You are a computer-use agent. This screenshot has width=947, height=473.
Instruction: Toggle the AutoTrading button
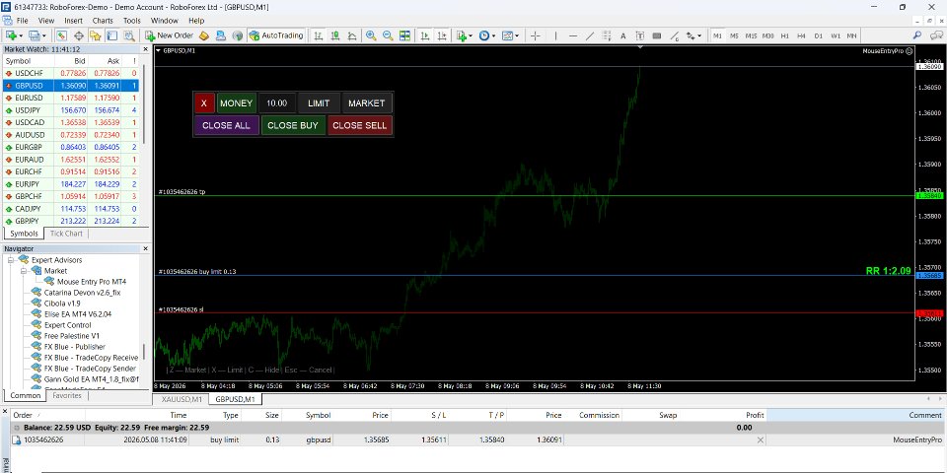275,35
